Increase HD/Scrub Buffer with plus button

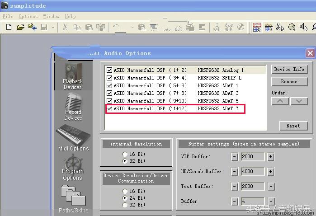(x=271, y=172)
